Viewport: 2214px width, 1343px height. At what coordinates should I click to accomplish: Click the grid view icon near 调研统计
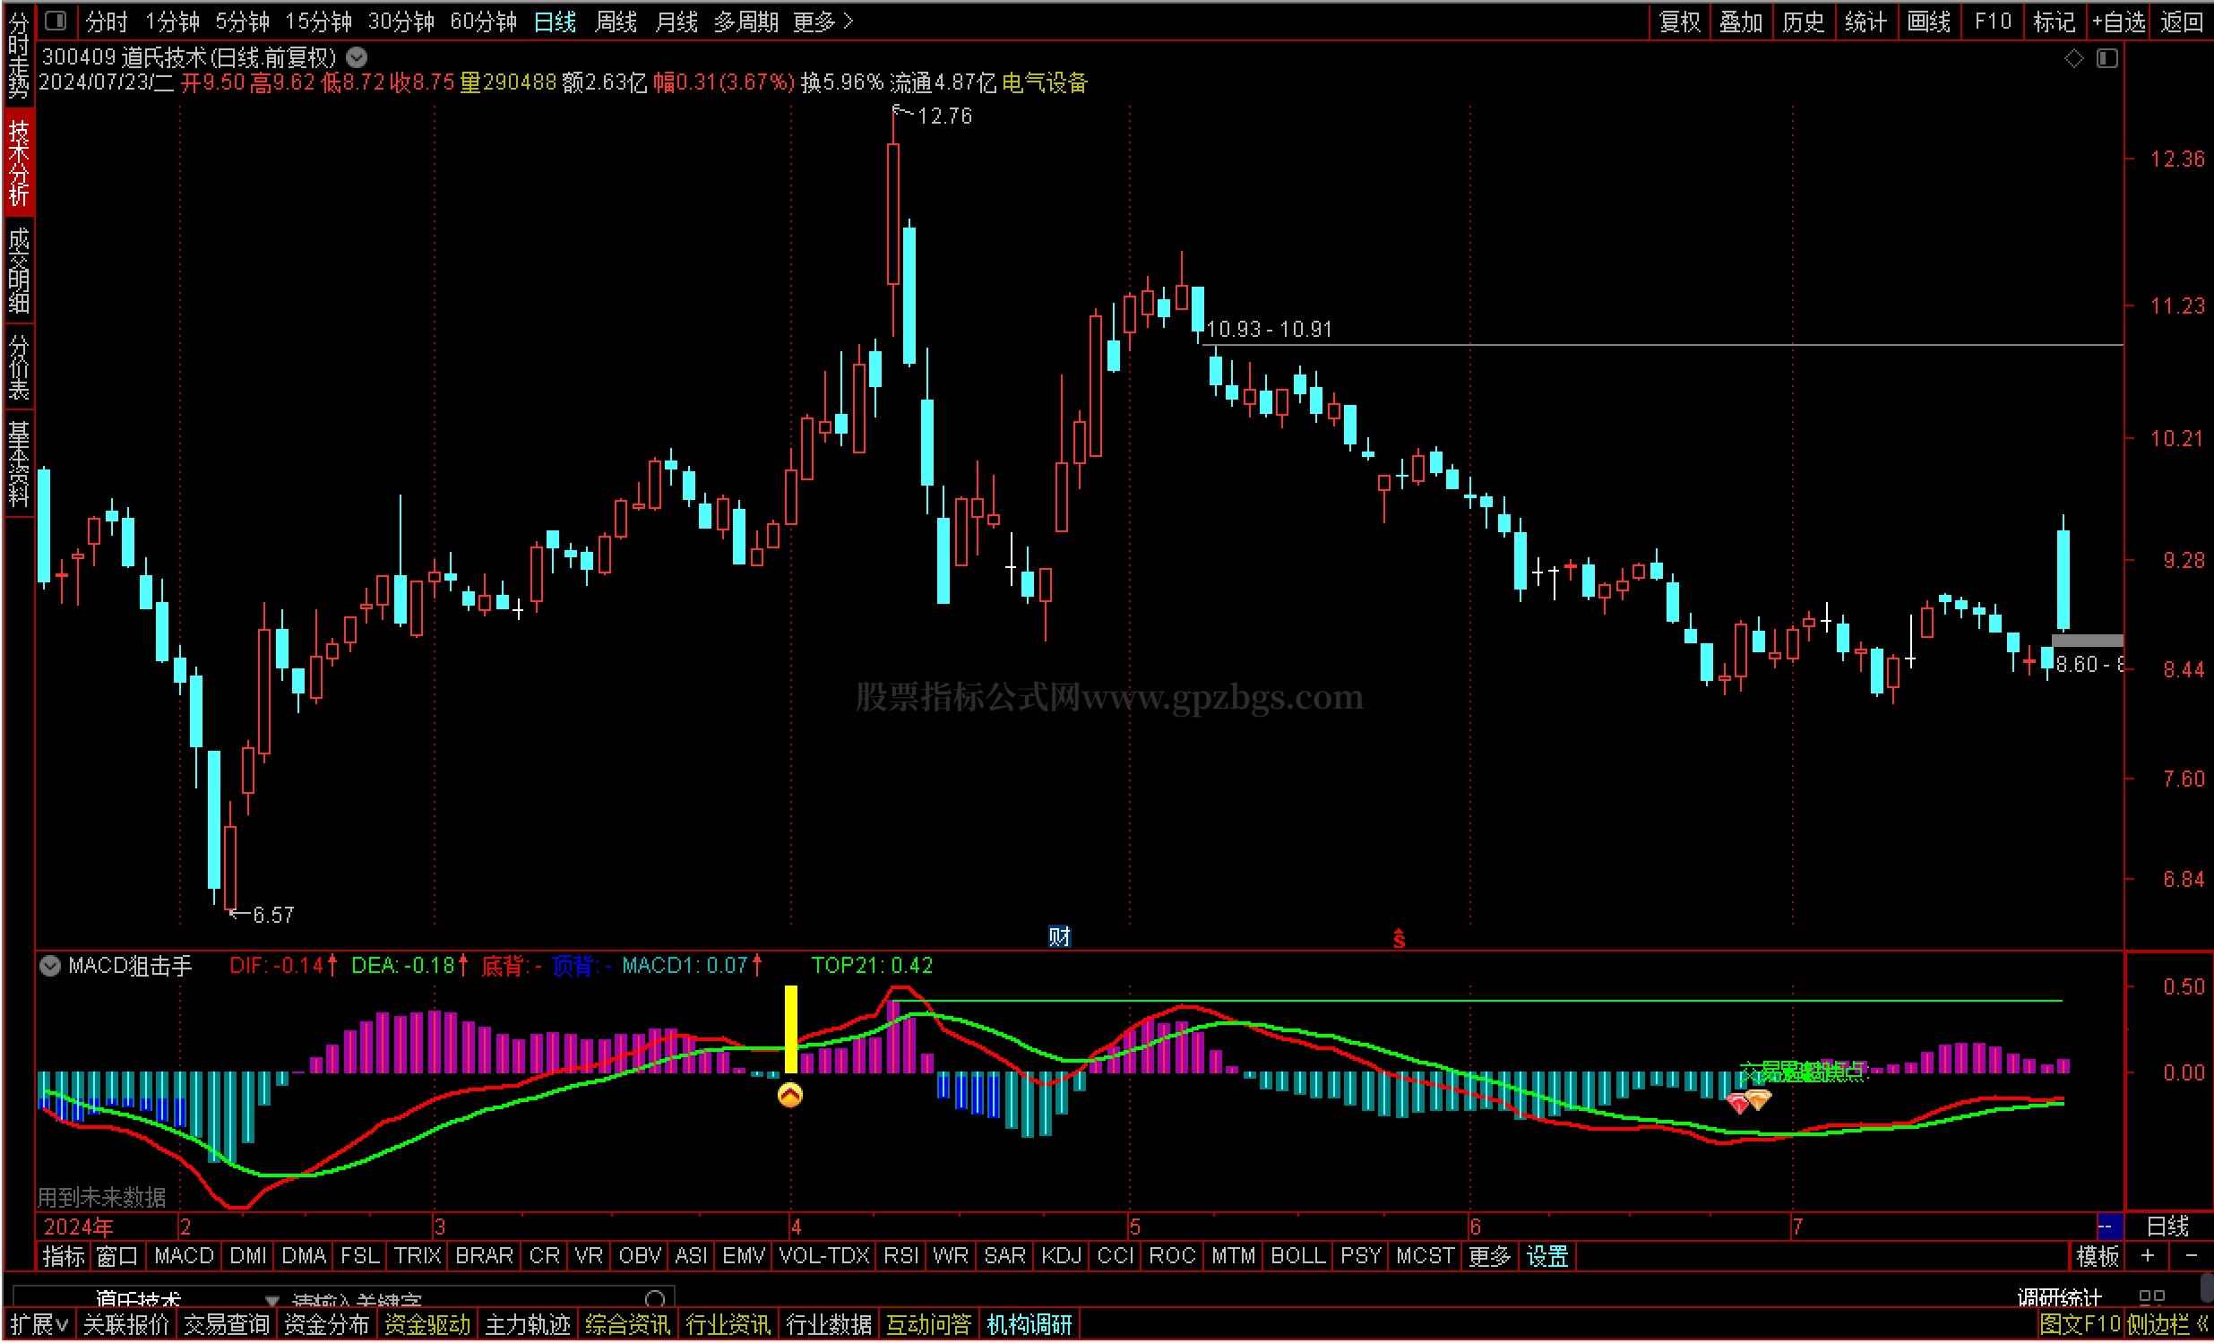pyautogui.click(x=2151, y=1298)
